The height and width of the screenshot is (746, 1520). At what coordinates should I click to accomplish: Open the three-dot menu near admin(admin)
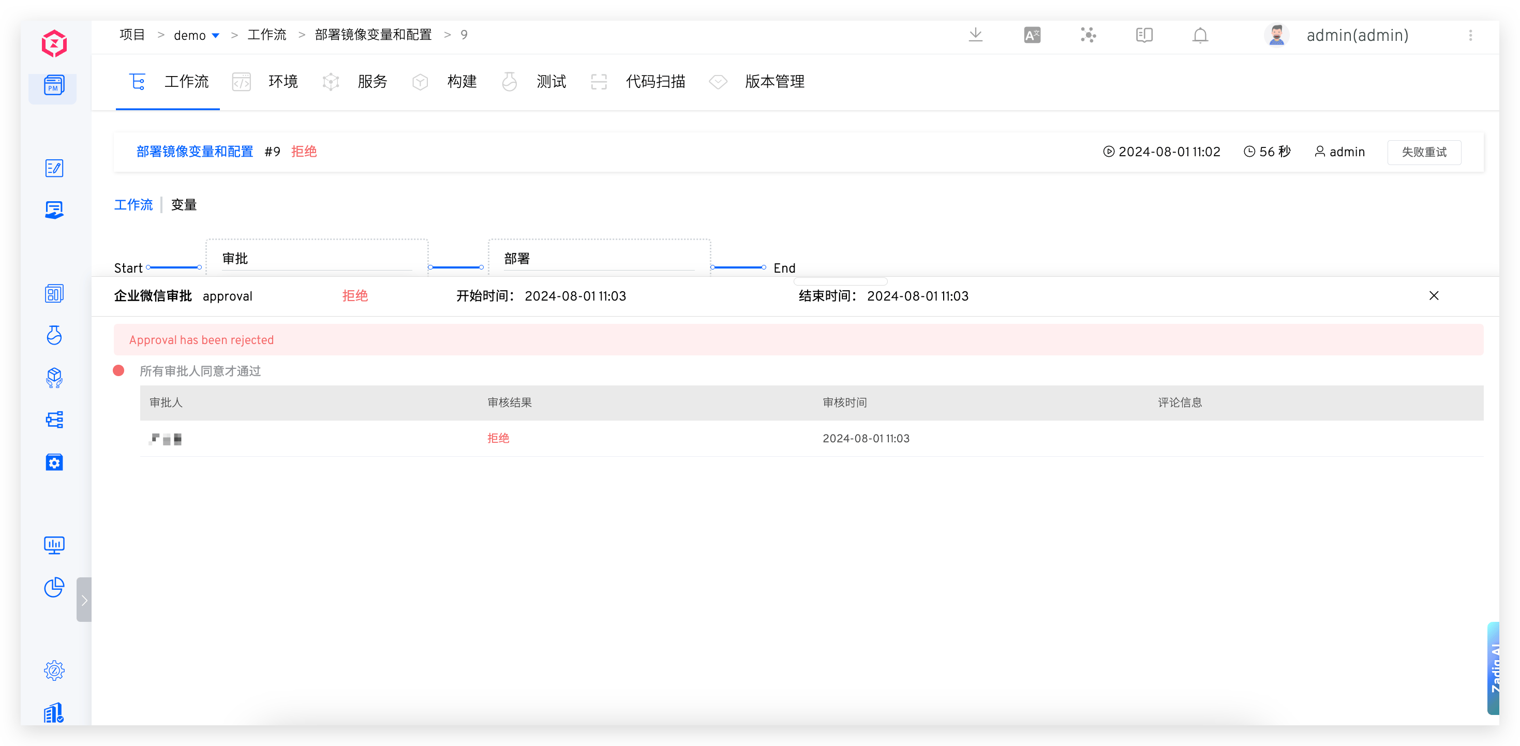1470,35
